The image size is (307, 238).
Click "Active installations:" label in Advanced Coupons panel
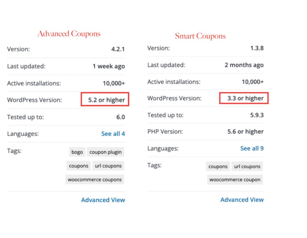34,83
